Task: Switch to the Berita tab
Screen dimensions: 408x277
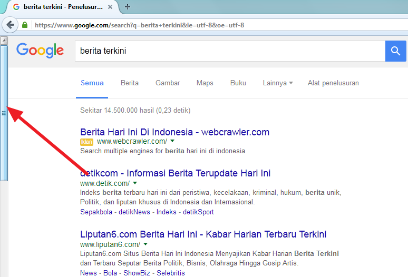Action: tap(130, 83)
